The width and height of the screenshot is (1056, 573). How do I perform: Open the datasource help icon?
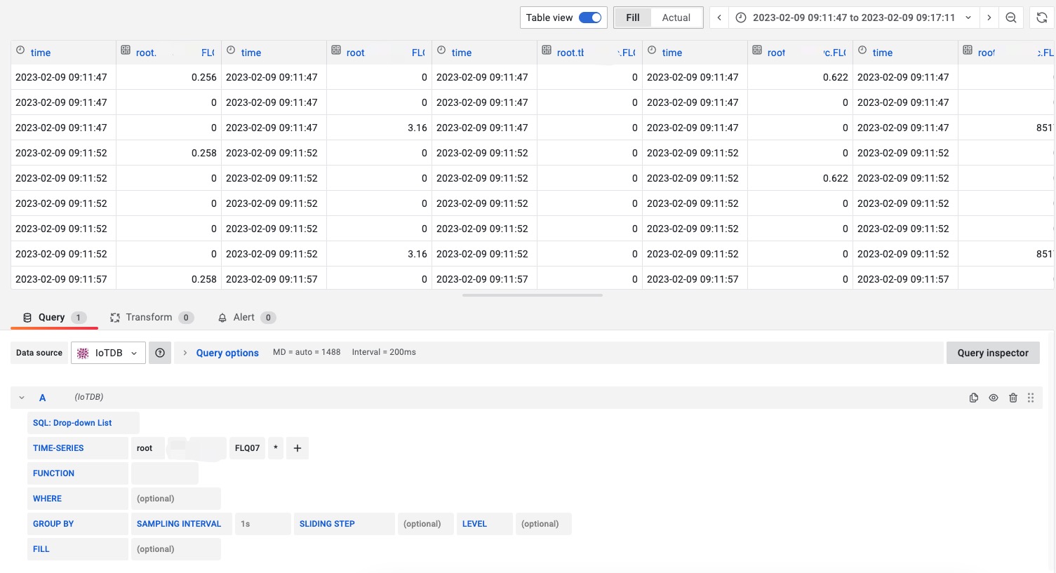[160, 352]
